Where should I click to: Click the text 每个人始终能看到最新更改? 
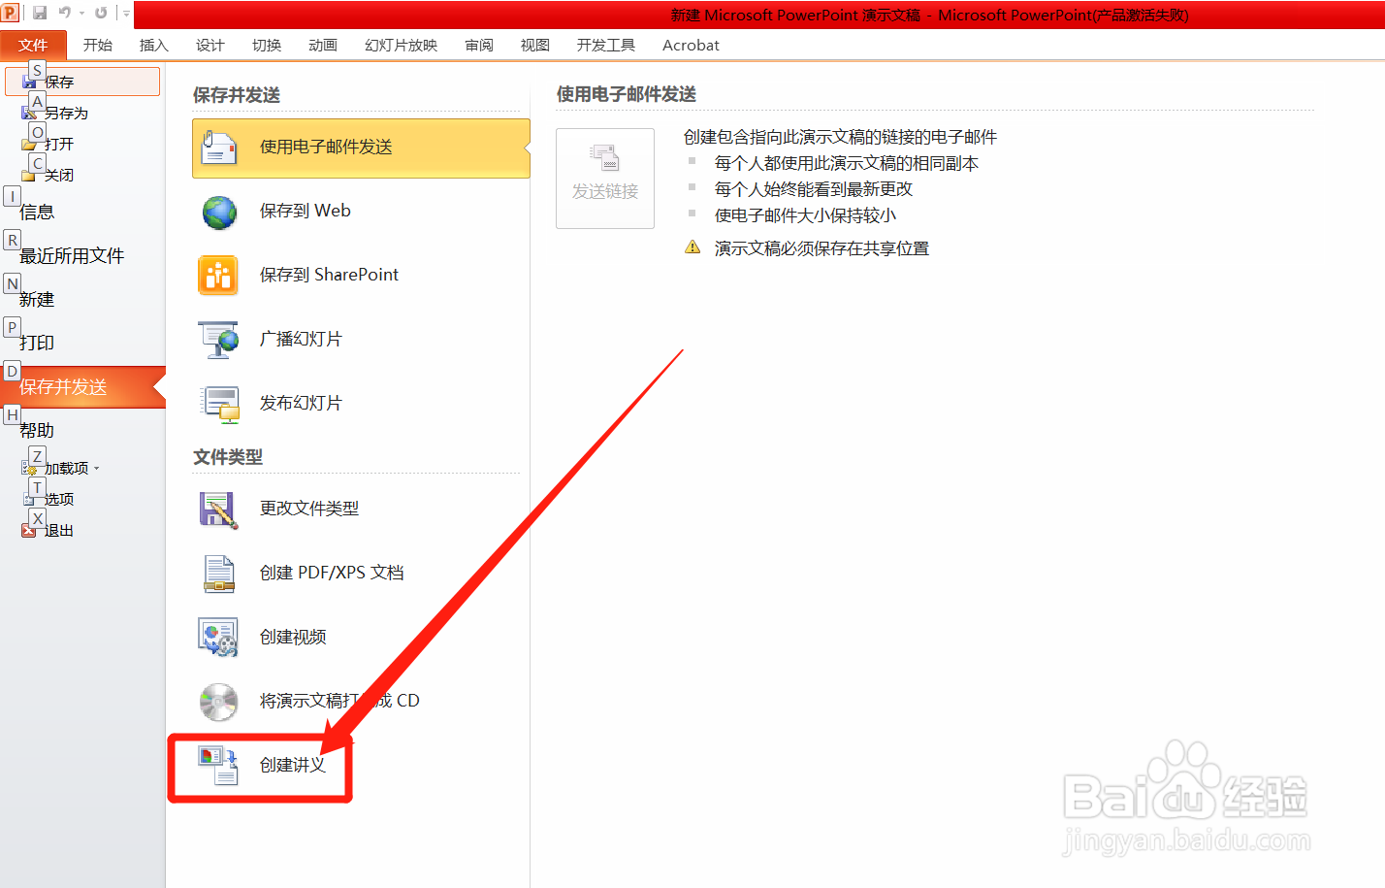click(x=814, y=189)
